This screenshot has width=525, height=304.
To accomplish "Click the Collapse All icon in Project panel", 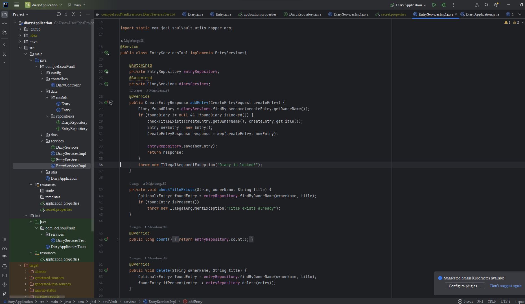I will (x=73, y=14).
